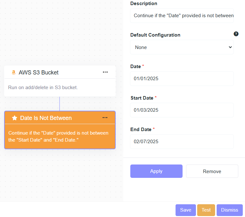Click the Default Configuration help icon
The width and height of the screenshot is (245, 217).
(x=236, y=34)
